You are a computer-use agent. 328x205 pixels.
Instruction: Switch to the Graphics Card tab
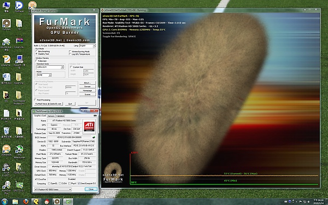click(x=40, y=116)
